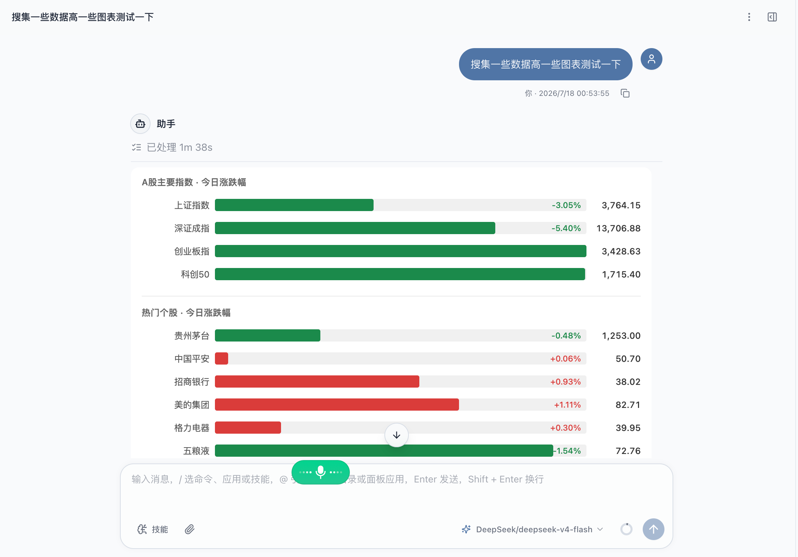The height and width of the screenshot is (557, 798).
Task: Click the +0.06% change value
Action: click(565, 358)
